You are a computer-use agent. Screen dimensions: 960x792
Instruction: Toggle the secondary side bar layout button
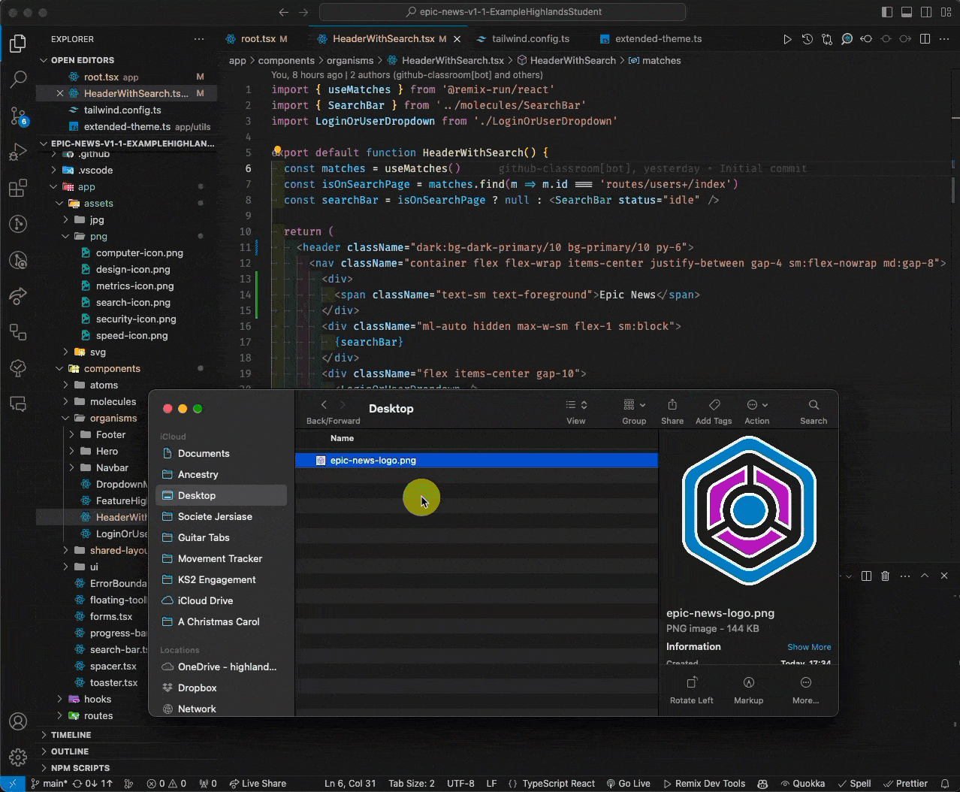coord(926,12)
